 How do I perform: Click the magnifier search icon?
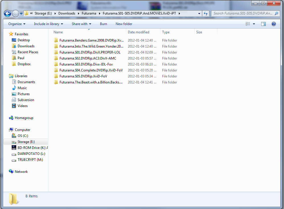276,13
